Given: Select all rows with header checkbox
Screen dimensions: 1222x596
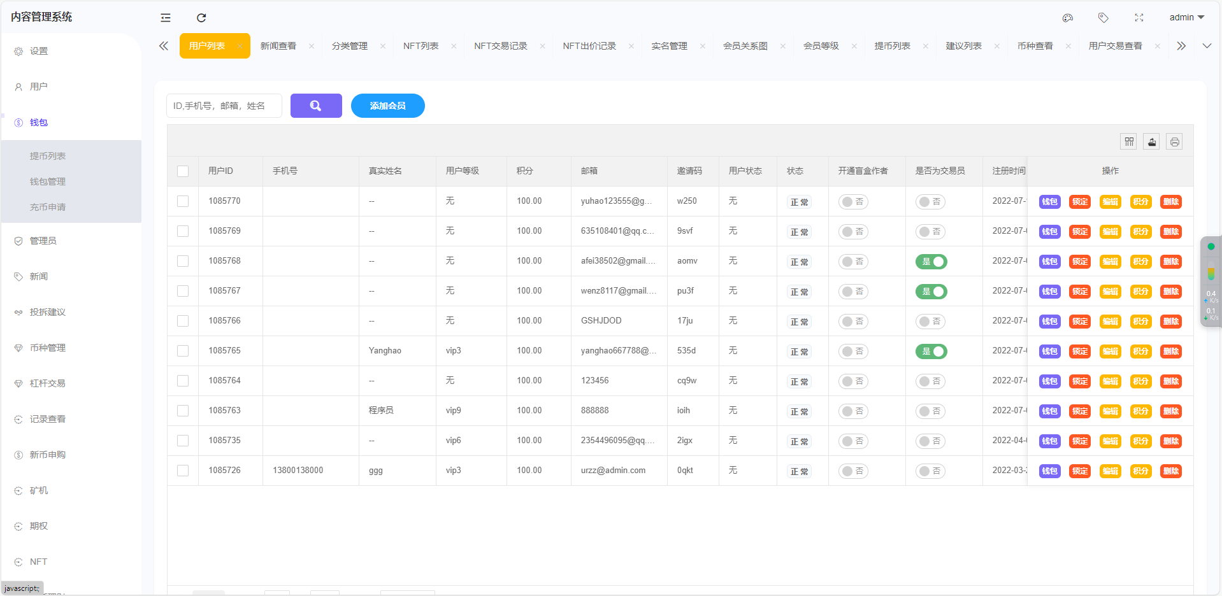Looking at the screenshot, I should [183, 171].
